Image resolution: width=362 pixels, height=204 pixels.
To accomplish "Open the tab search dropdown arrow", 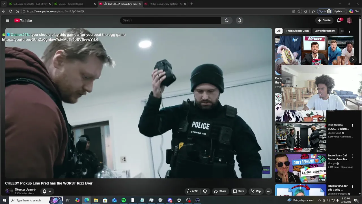I will tap(4, 4).
